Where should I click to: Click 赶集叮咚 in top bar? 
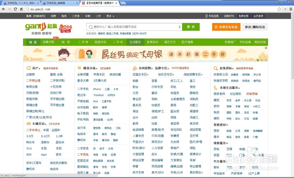pos(229,16)
